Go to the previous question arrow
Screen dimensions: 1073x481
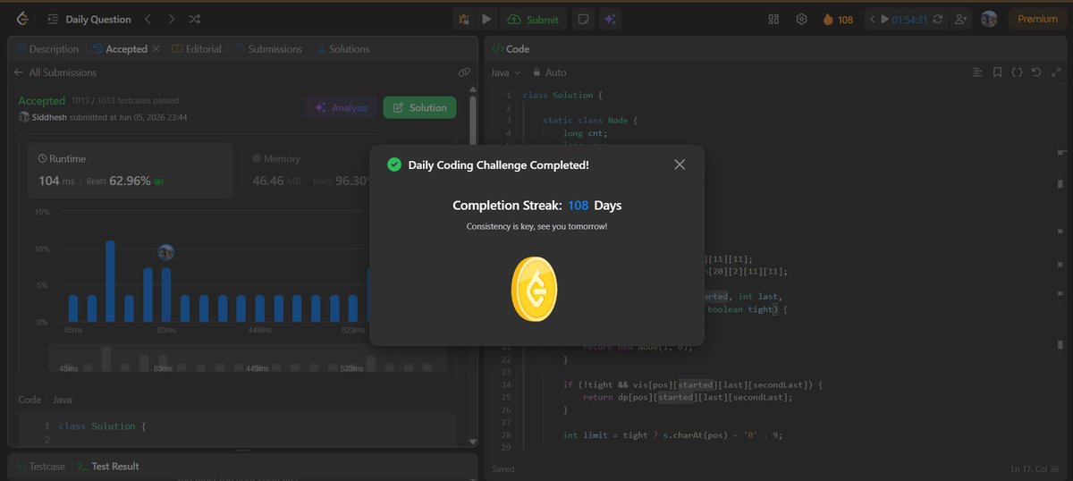tap(148, 19)
